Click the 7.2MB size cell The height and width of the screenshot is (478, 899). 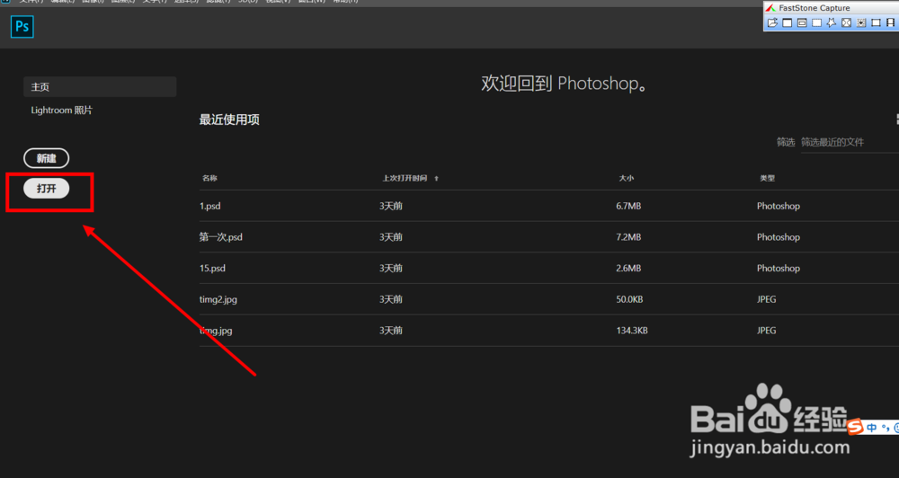[x=628, y=236]
